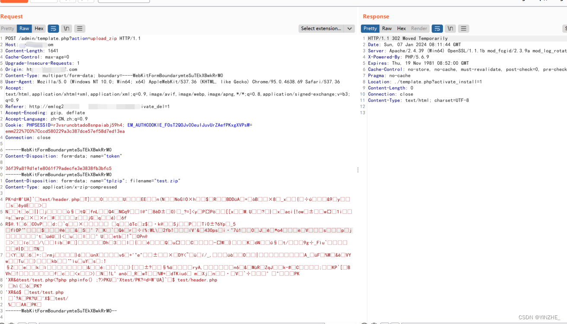The height and width of the screenshot is (324, 567).
Task: Click the Connection: close line in Response
Action: (390, 94)
